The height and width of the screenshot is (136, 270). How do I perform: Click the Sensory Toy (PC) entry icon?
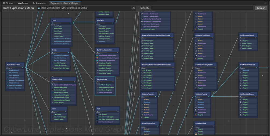(x=52, y=68)
